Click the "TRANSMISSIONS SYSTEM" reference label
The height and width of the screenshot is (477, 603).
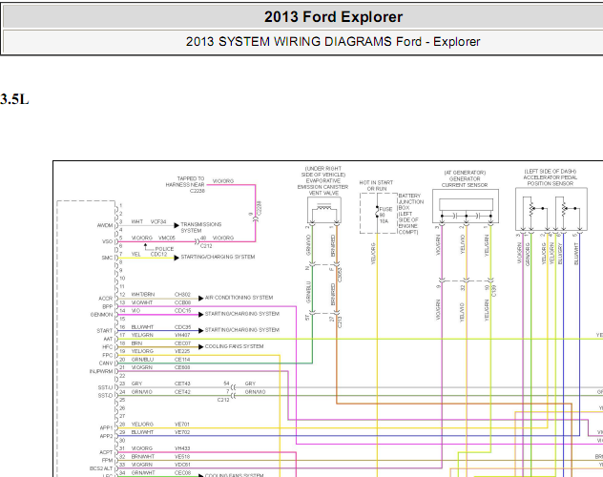pos(200,227)
